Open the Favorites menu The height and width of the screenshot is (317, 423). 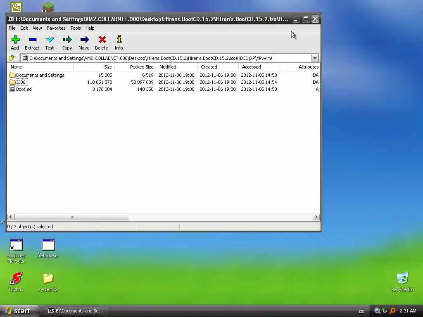(56, 28)
